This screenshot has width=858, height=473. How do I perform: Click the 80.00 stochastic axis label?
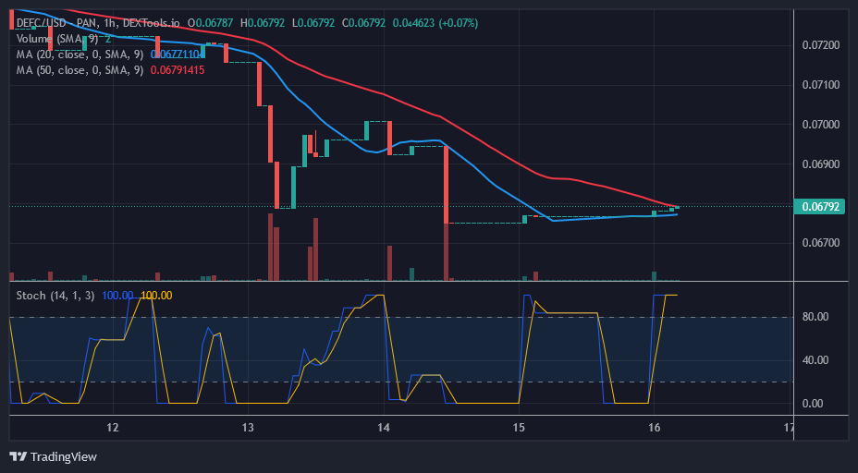[x=814, y=317]
